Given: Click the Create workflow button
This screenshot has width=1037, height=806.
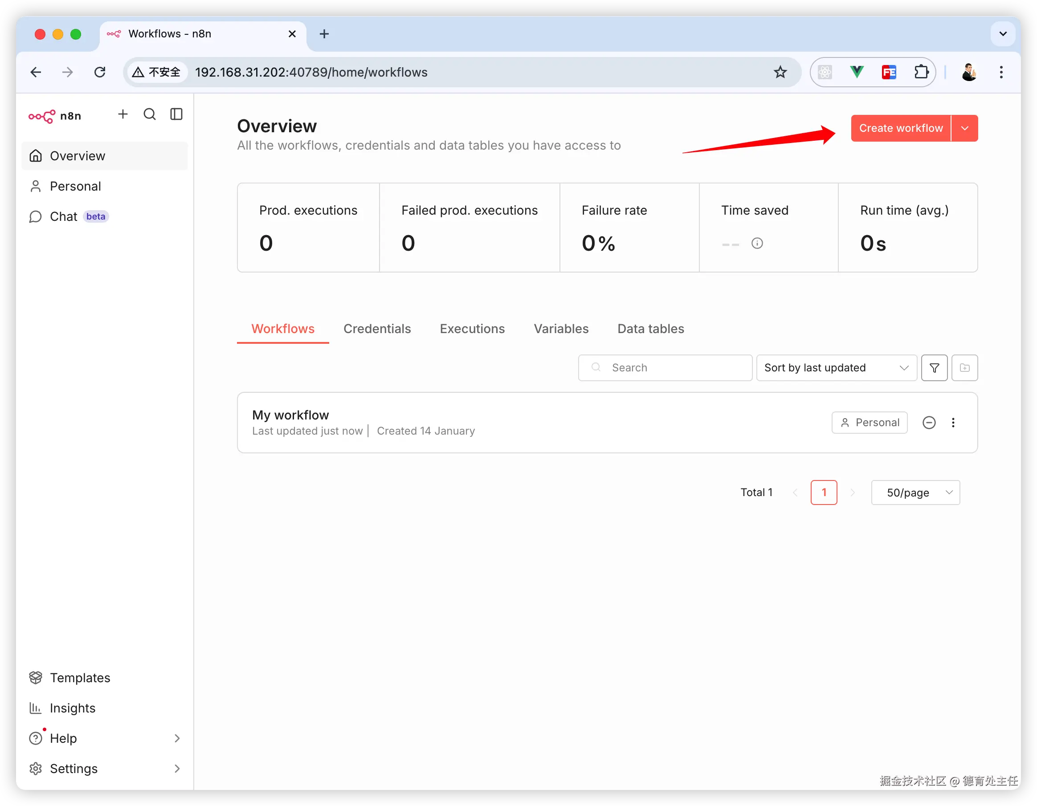Looking at the screenshot, I should [x=900, y=128].
